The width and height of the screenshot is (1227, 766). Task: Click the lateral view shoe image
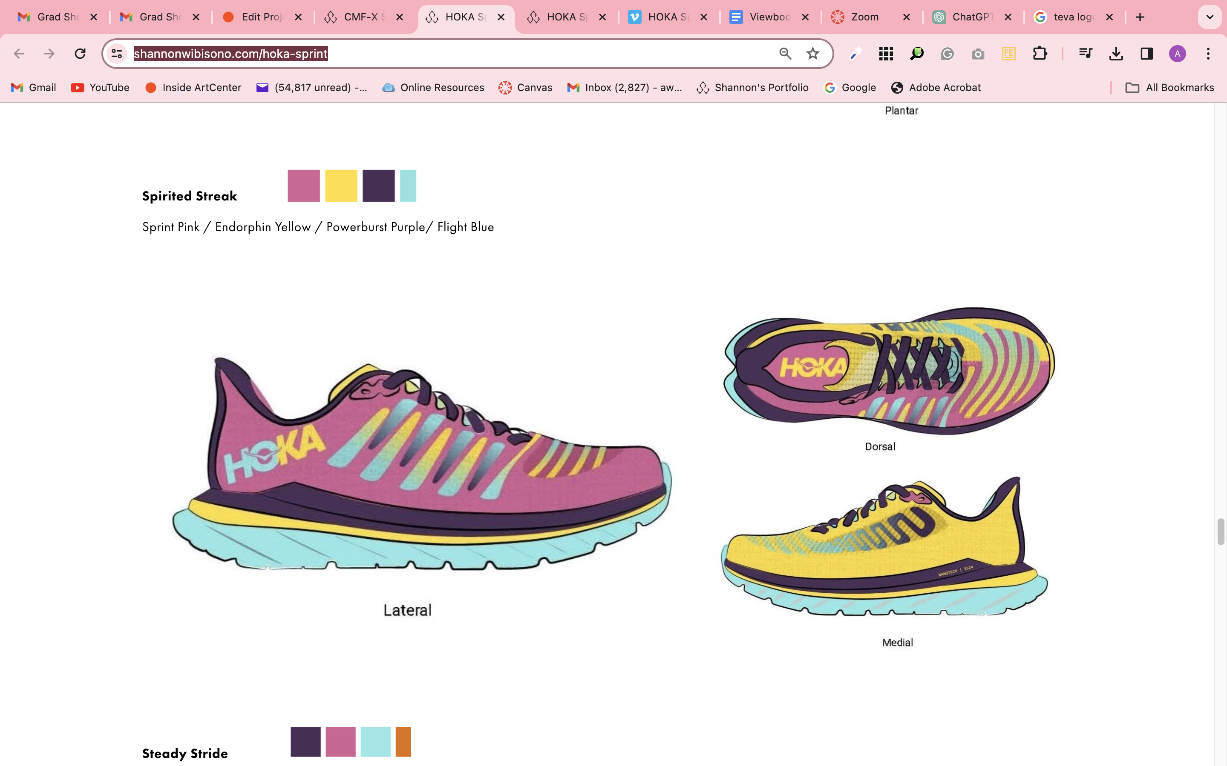pyautogui.click(x=421, y=466)
